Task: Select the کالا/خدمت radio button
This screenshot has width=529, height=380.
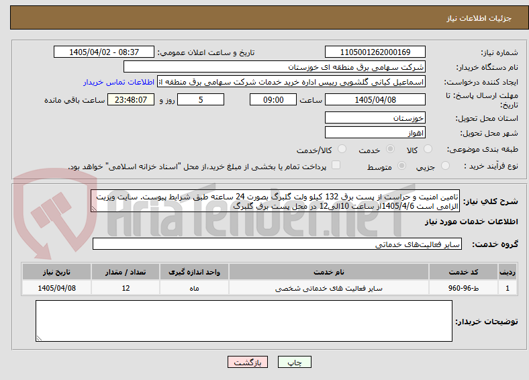Action: point(342,149)
